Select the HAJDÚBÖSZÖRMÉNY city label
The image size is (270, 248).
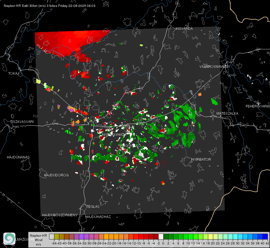[x=60, y=215]
